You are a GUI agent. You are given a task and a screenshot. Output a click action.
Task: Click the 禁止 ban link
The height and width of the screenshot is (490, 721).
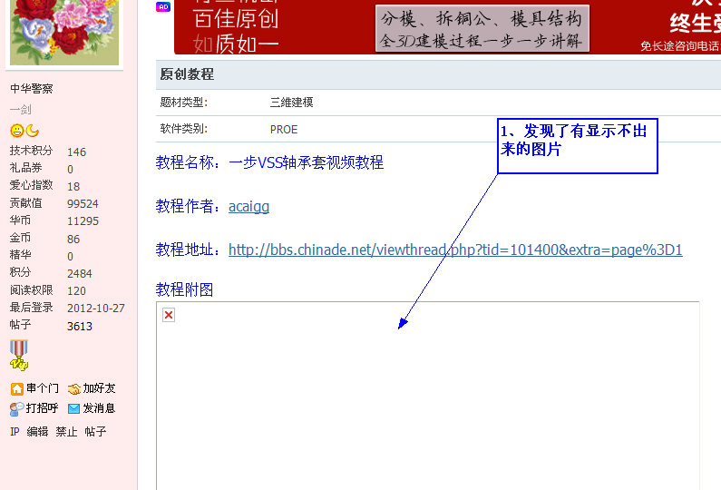[x=66, y=432]
